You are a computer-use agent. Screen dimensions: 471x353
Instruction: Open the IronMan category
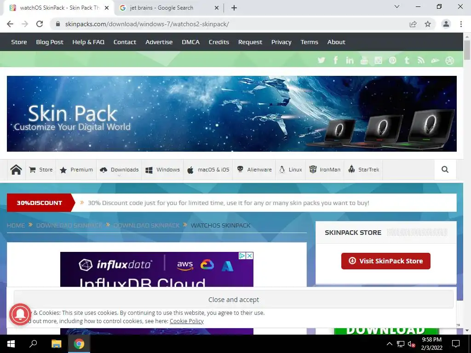coord(325,170)
